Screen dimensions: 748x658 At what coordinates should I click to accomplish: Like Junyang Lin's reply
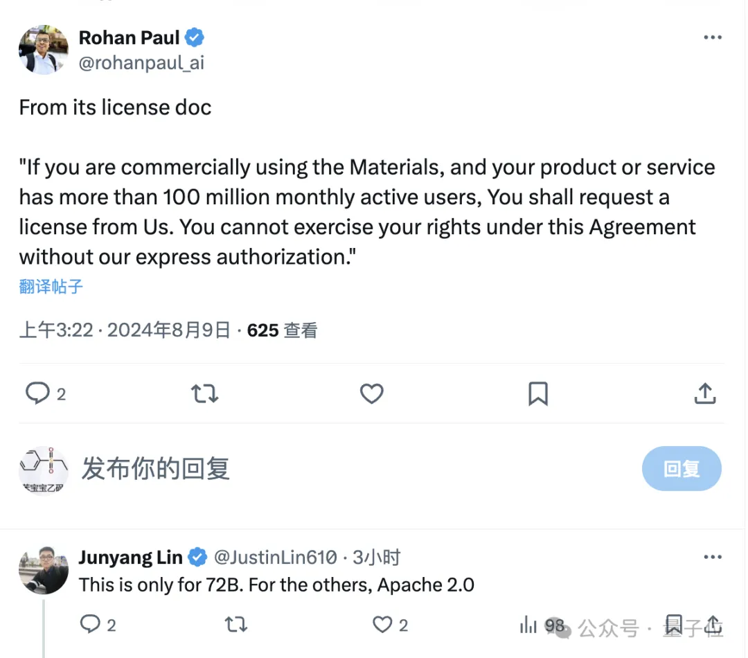tap(383, 625)
